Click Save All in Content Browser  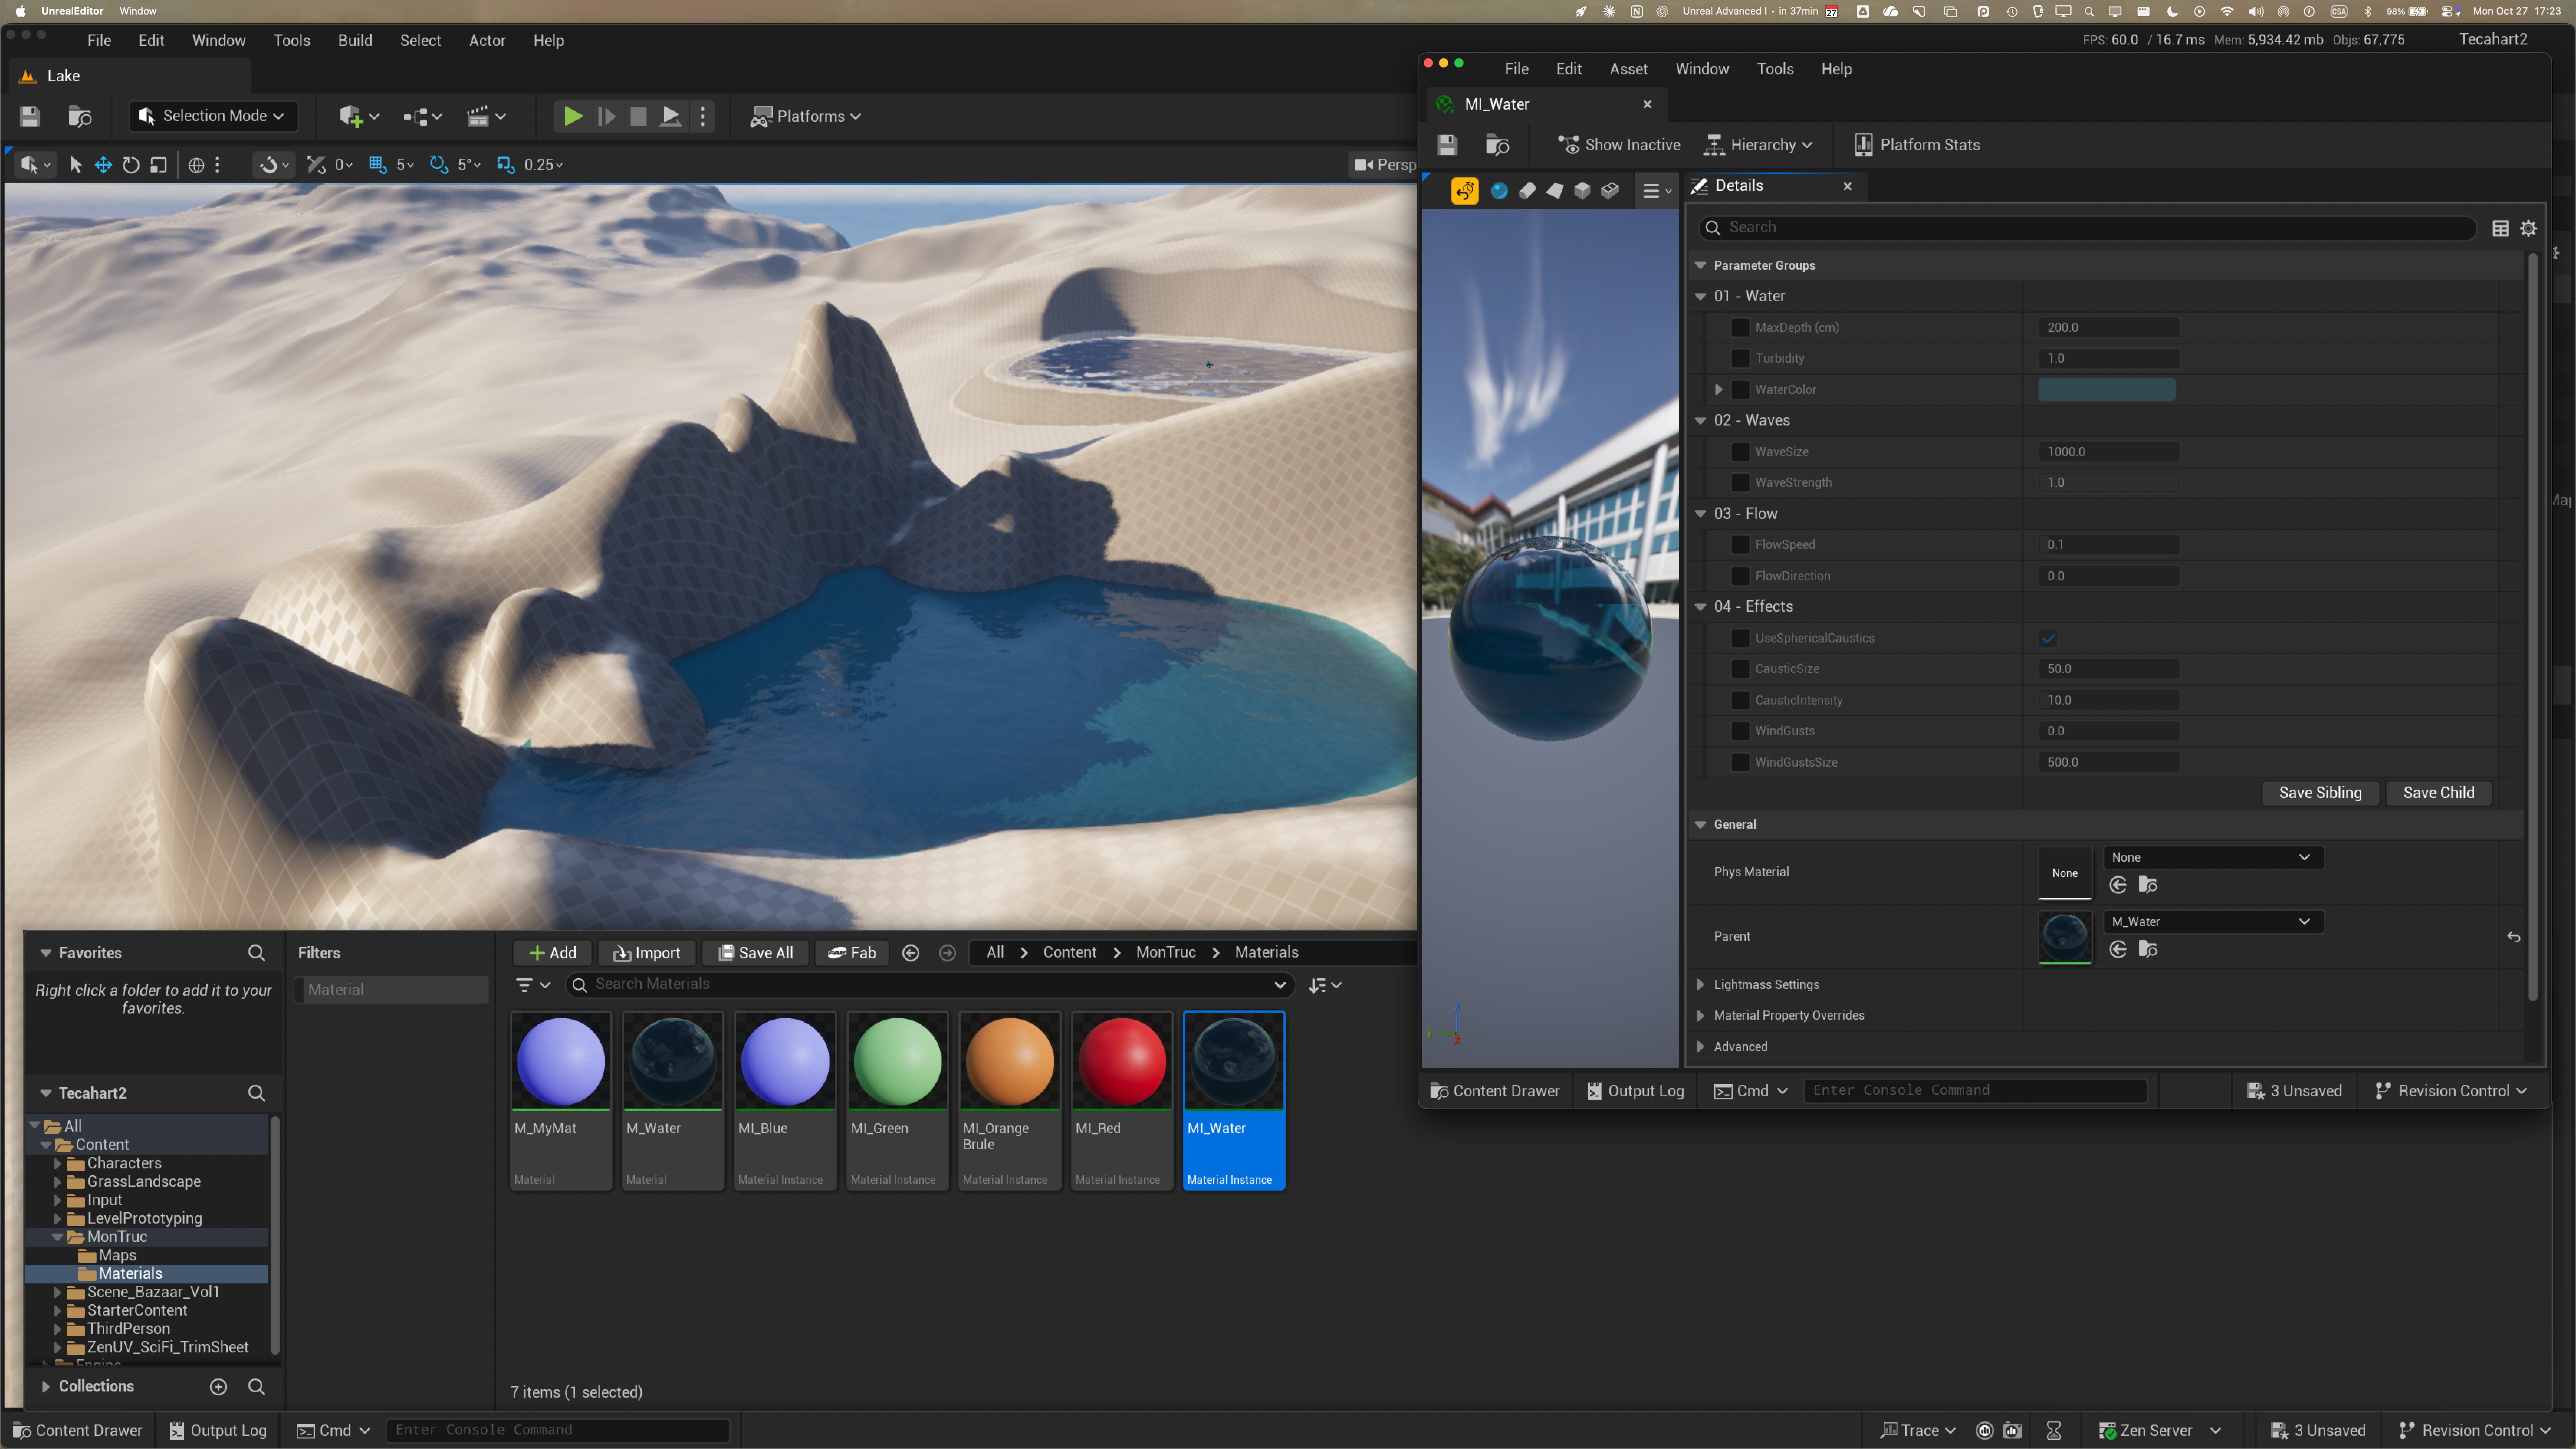coord(755,953)
